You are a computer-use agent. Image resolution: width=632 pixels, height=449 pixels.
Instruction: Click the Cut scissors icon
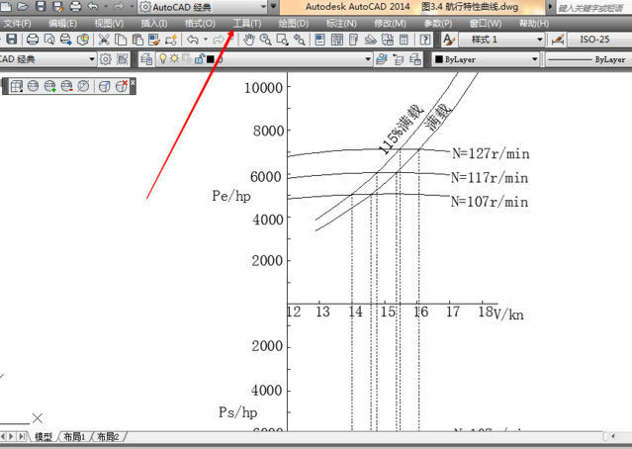103,40
